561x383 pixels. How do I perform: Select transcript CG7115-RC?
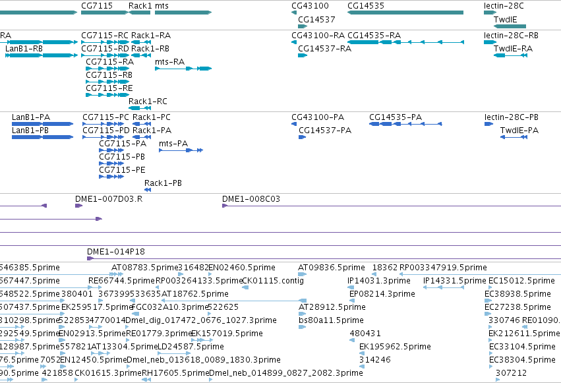(x=104, y=36)
